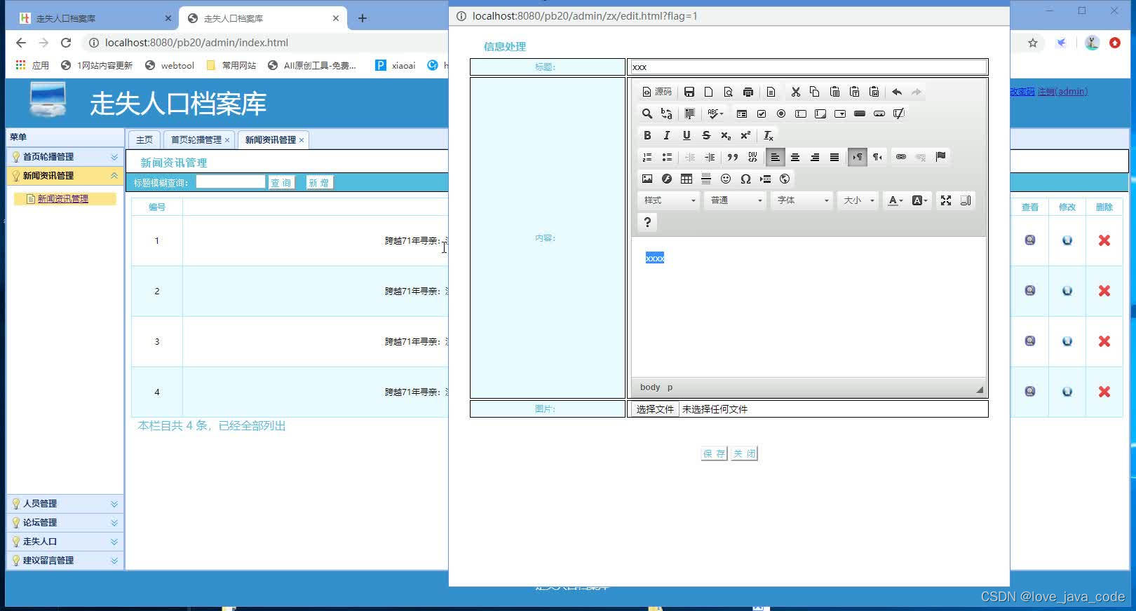Image resolution: width=1136 pixels, height=611 pixels.
Task: Click Remove Format icon
Action: click(769, 135)
